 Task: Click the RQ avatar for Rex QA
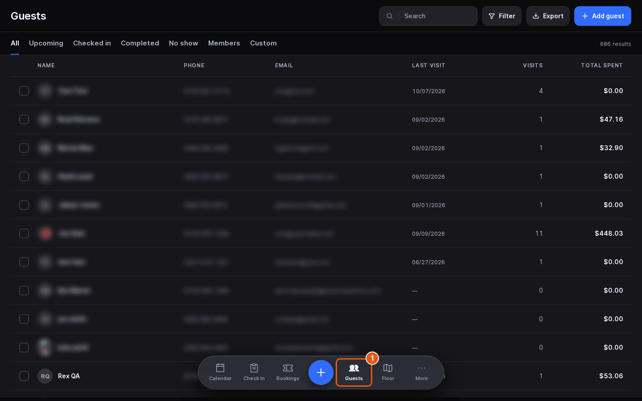coord(45,376)
